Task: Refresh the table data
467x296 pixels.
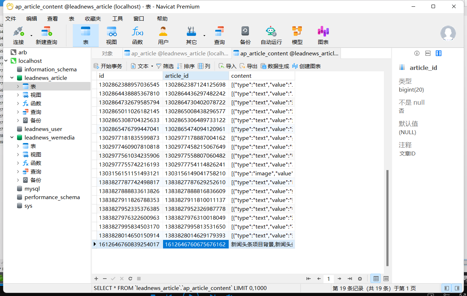Action: click(x=130, y=279)
